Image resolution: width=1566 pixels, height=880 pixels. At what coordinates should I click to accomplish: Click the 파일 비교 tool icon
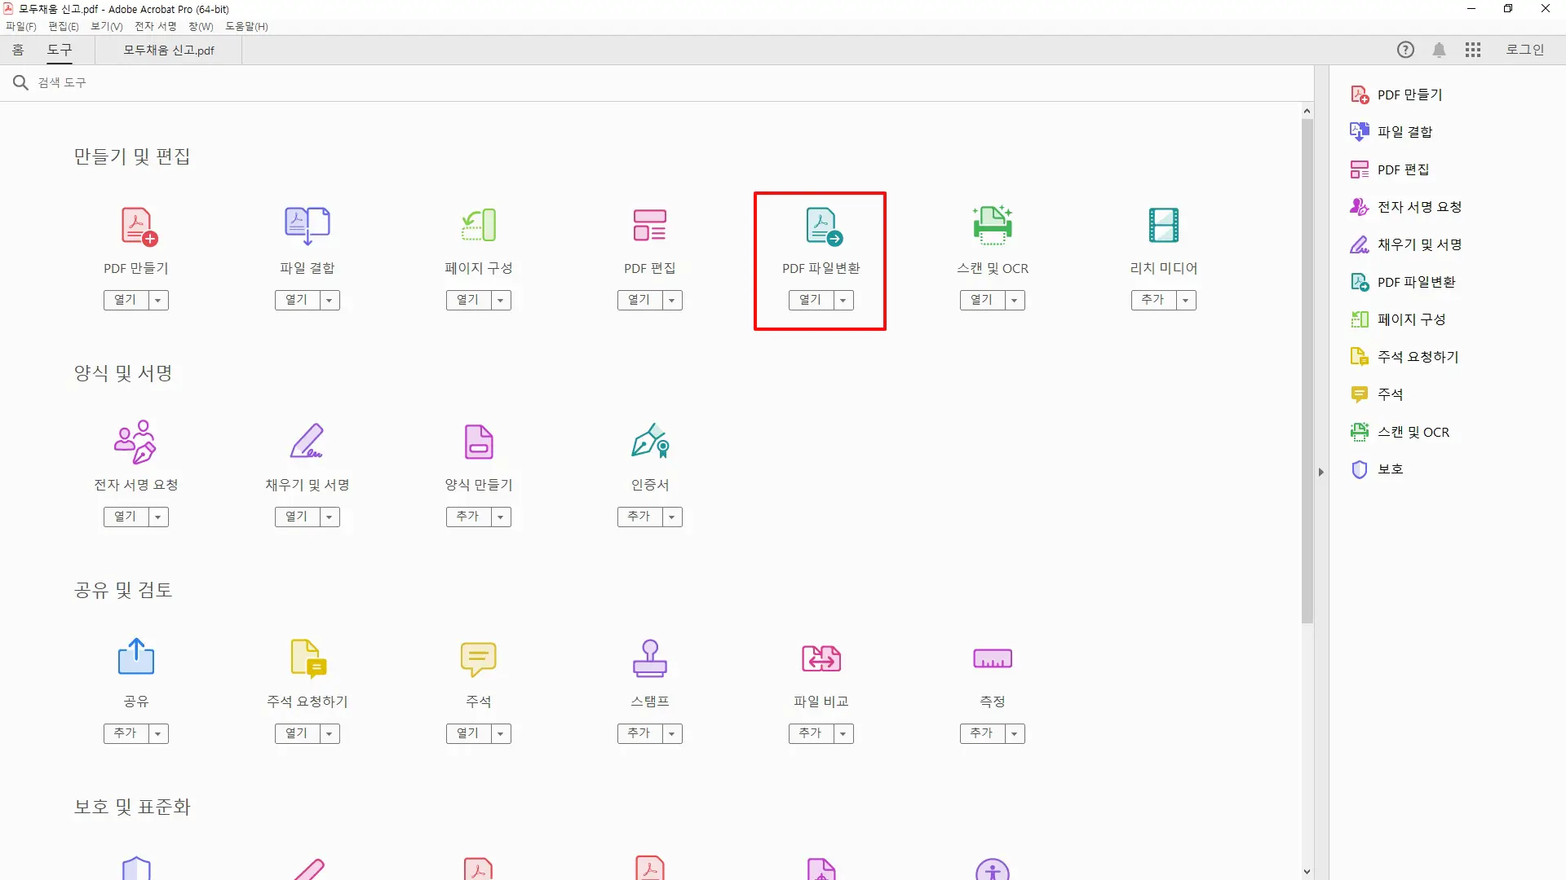[x=821, y=658]
